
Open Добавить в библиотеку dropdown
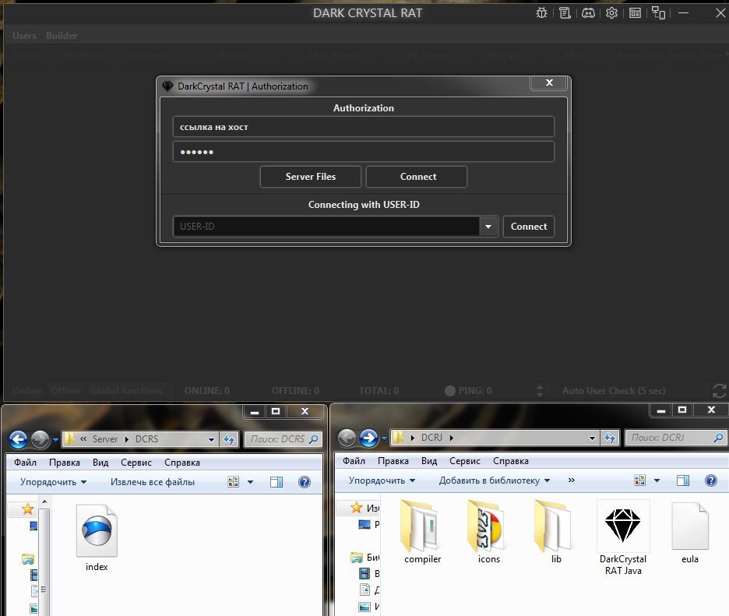[x=495, y=480]
